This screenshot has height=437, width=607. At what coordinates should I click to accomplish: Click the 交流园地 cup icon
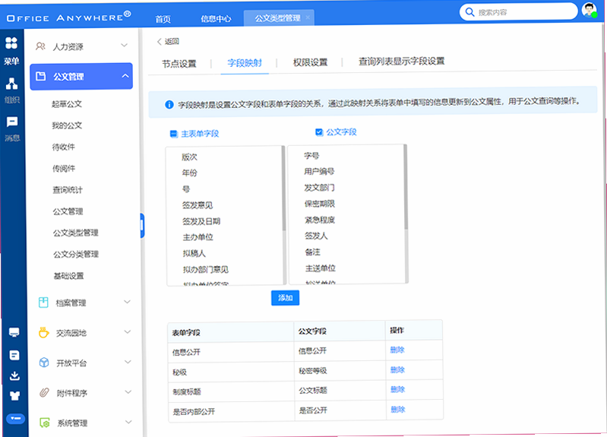44,332
